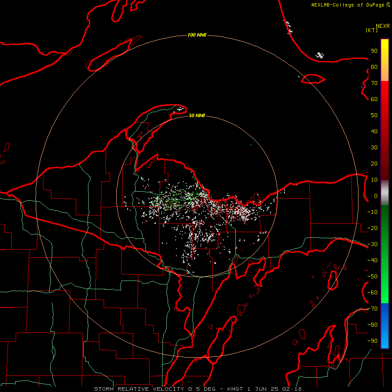Select the -40 value on the velocity scale
Viewport: 392px width, 392px height.
pyautogui.click(x=372, y=260)
